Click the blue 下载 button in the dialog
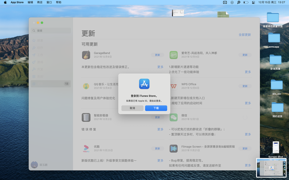Viewport: 289px width, 180px height. point(156,108)
